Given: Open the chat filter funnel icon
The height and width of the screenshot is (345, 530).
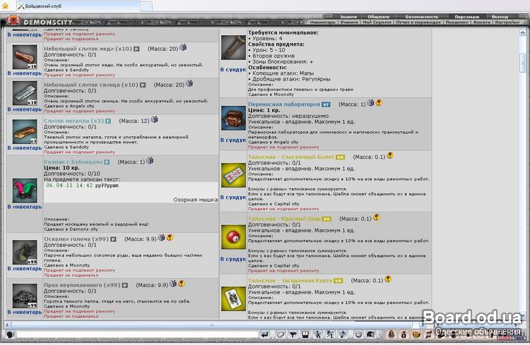Looking at the screenshot, I should (293, 334).
